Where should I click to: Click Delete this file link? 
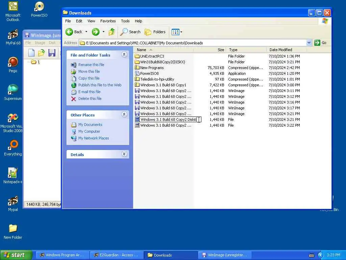point(90,99)
